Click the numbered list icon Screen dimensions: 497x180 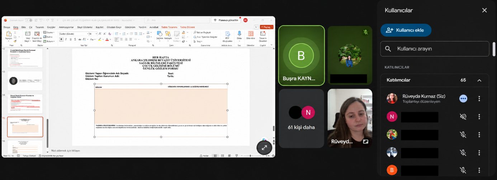pos(124,34)
